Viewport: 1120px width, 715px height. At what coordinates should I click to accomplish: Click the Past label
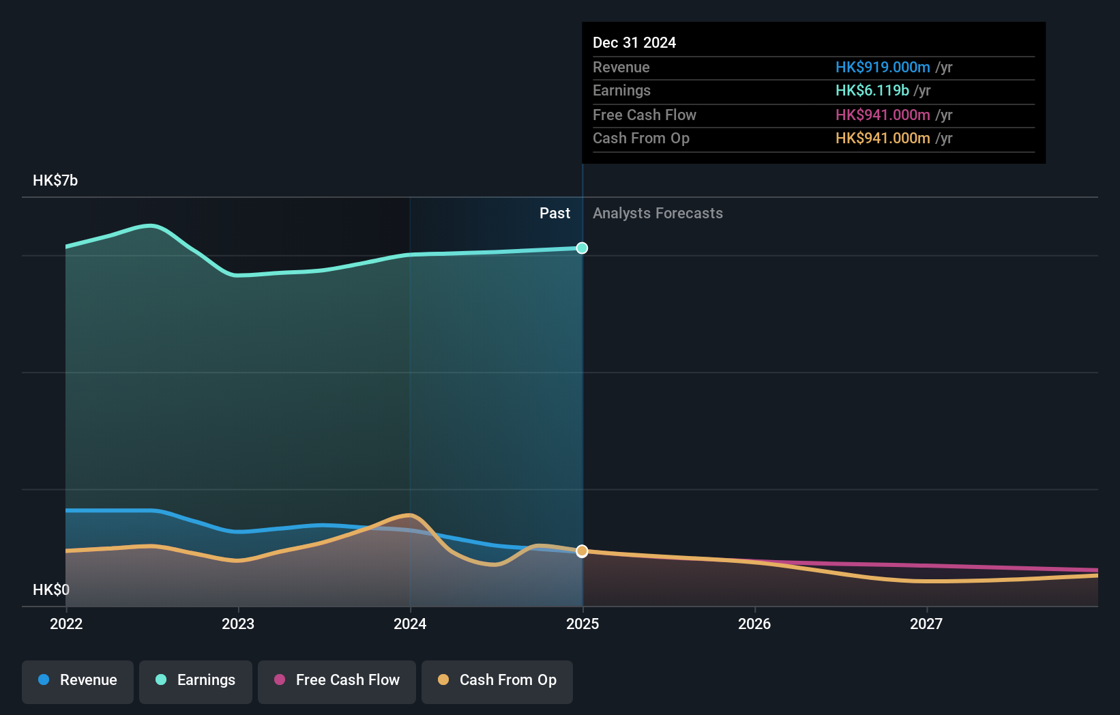coord(555,213)
